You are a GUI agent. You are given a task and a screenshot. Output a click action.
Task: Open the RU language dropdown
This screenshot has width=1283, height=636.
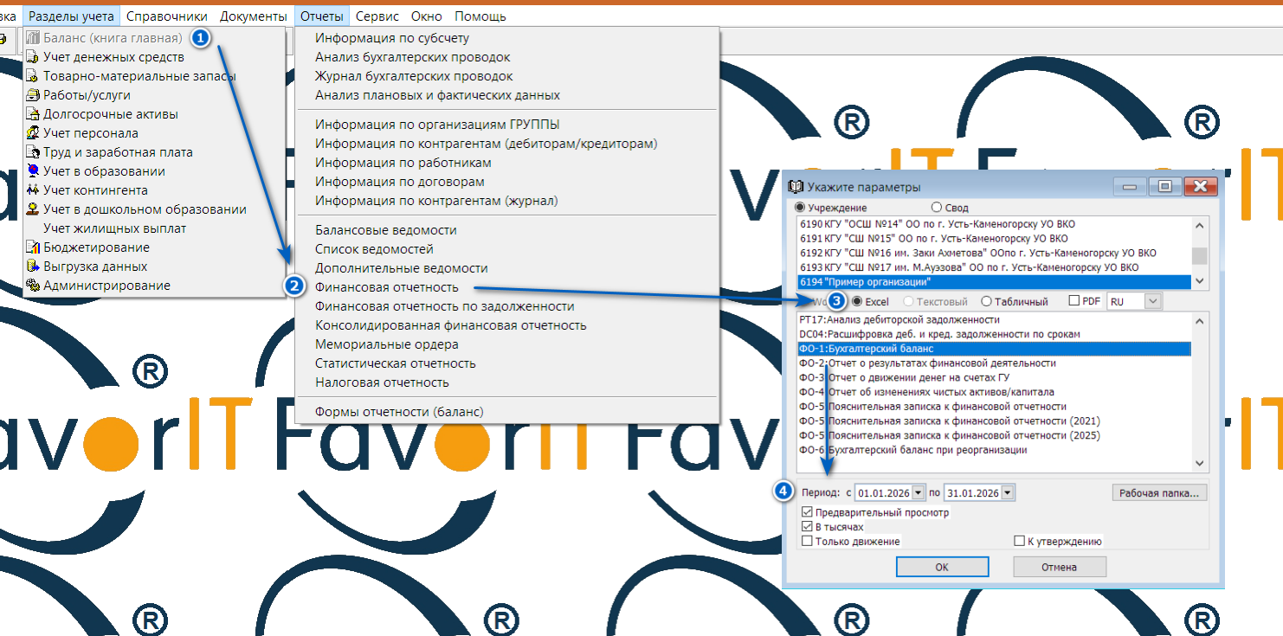pyautogui.click(x=1153, y=301)
